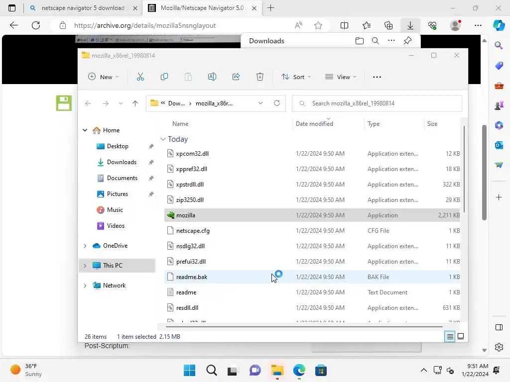
Task: Click the Outlook icon in Edge sidebar
Action: tap(499, 145)
